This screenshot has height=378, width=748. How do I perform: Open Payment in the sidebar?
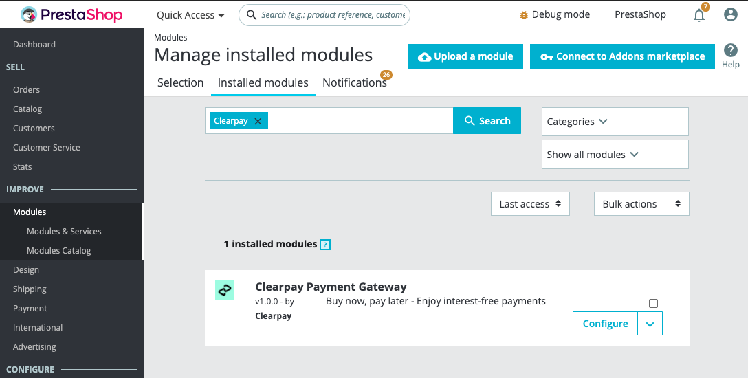[x=30, y=309]
